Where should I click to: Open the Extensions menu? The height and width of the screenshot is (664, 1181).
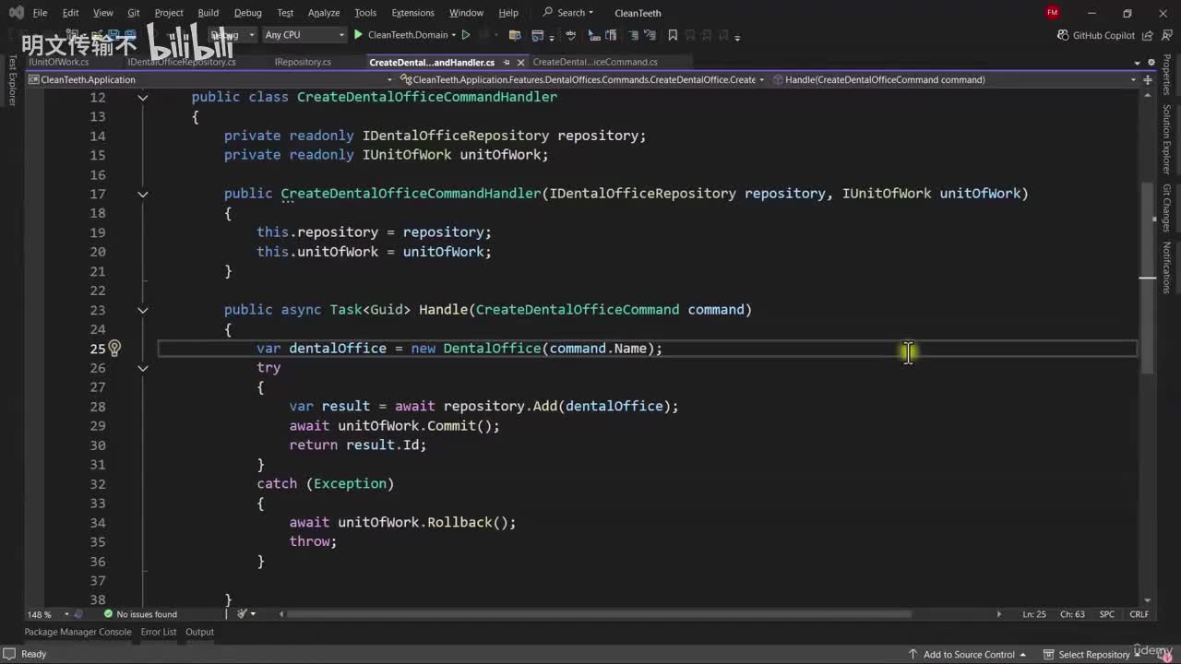(412, 13)
